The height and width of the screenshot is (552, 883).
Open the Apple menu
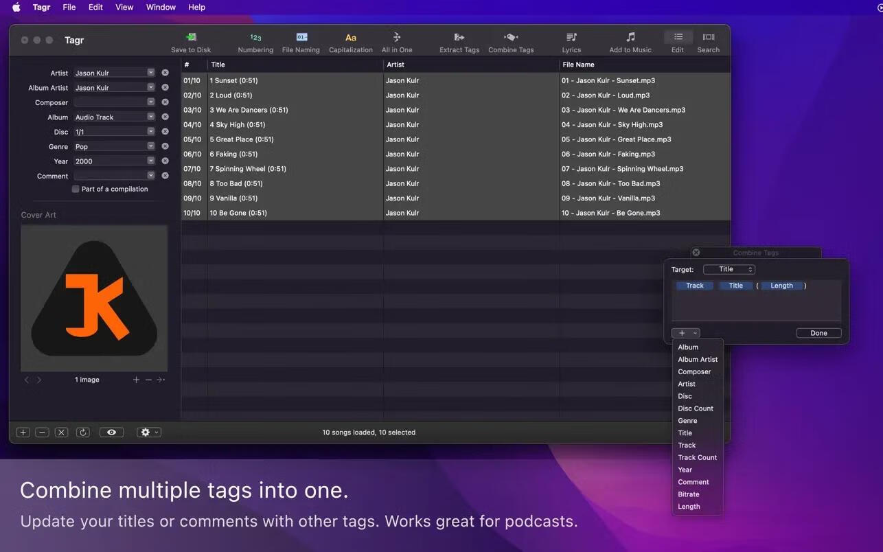[16, 7]
